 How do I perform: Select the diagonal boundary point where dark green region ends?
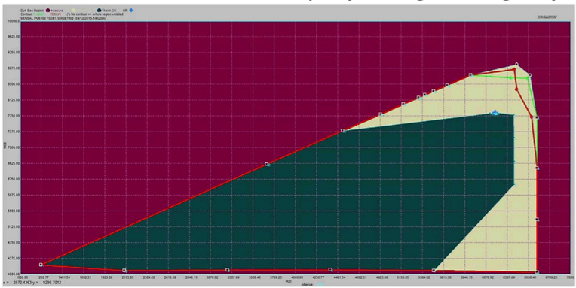343,130
